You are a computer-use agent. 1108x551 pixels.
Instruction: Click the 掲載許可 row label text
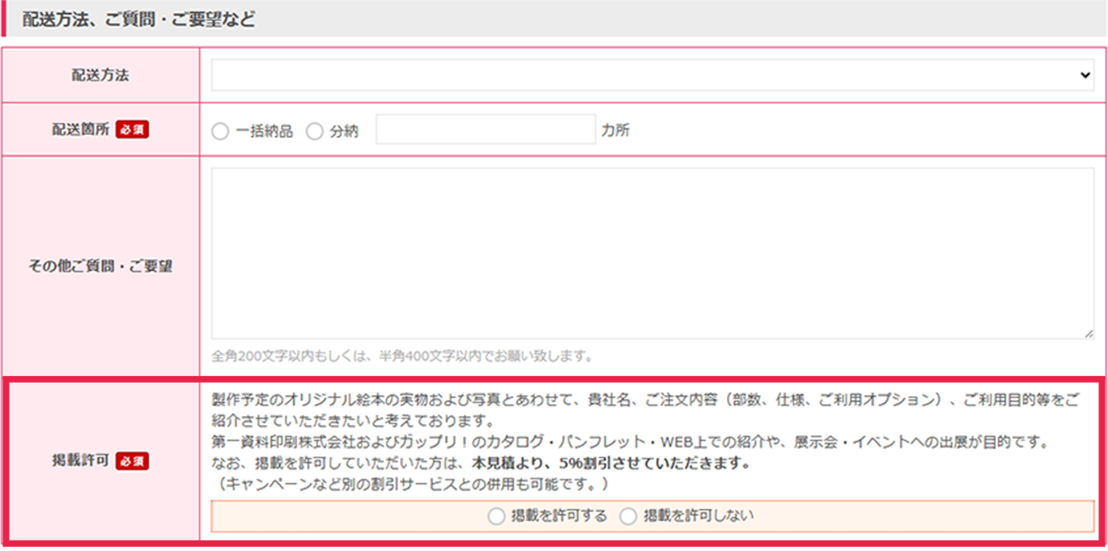(81, 459)
